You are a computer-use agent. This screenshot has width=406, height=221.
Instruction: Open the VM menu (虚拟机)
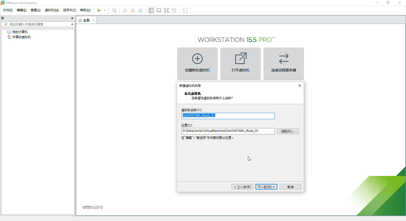52,10
